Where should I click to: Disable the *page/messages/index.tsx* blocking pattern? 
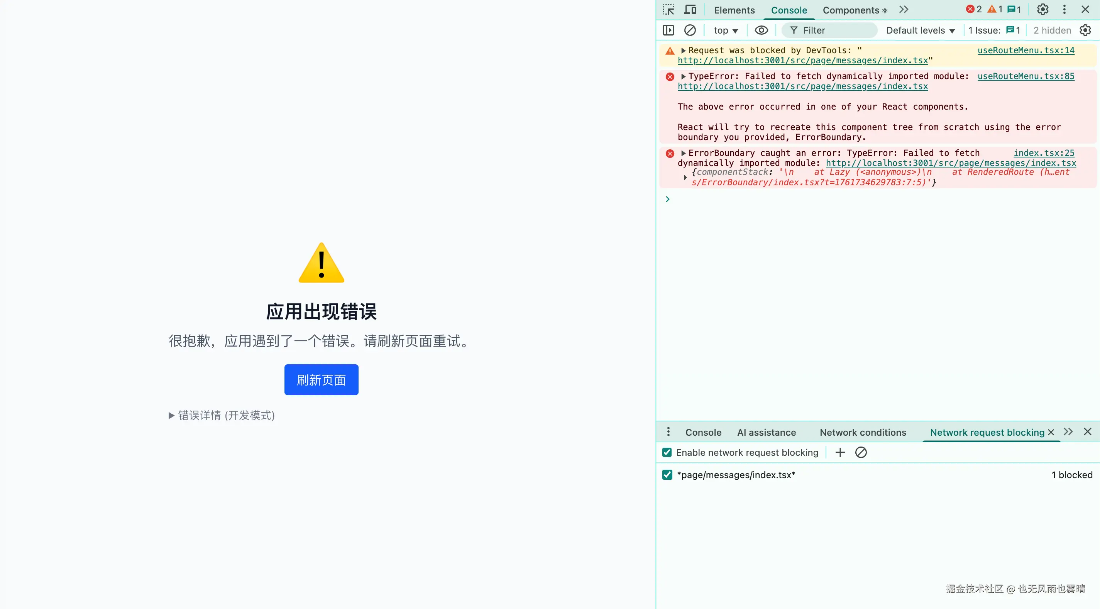coord(667,474)
